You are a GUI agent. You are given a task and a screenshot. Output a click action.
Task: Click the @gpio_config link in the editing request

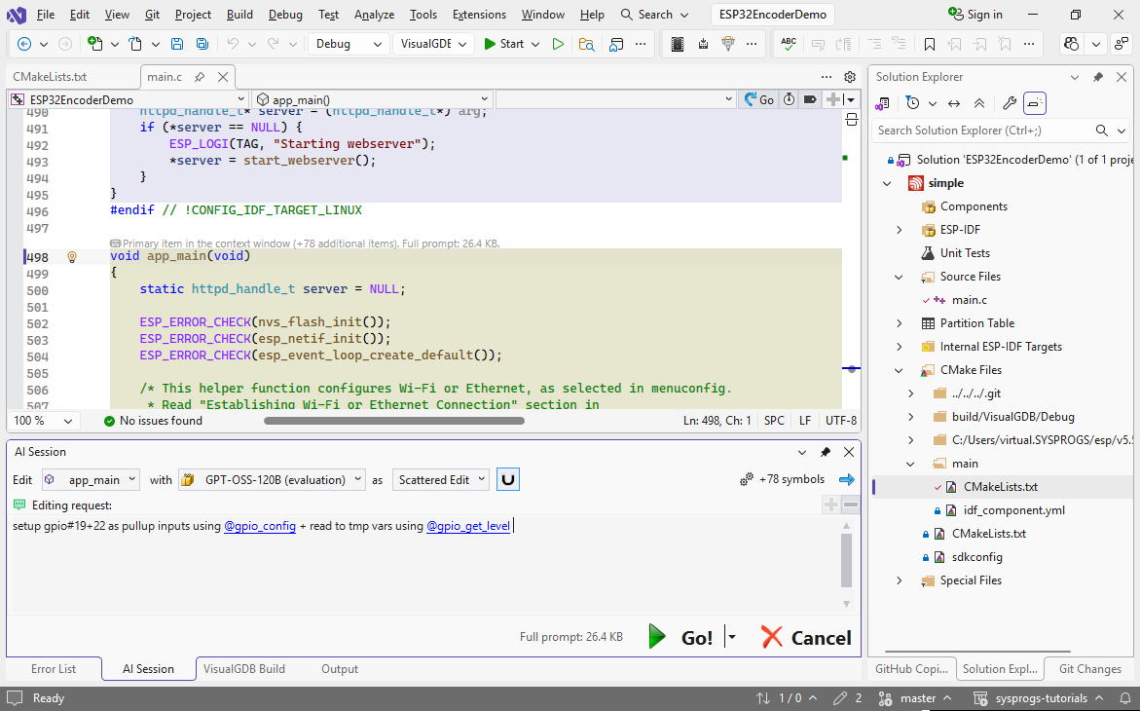[260, 526]
